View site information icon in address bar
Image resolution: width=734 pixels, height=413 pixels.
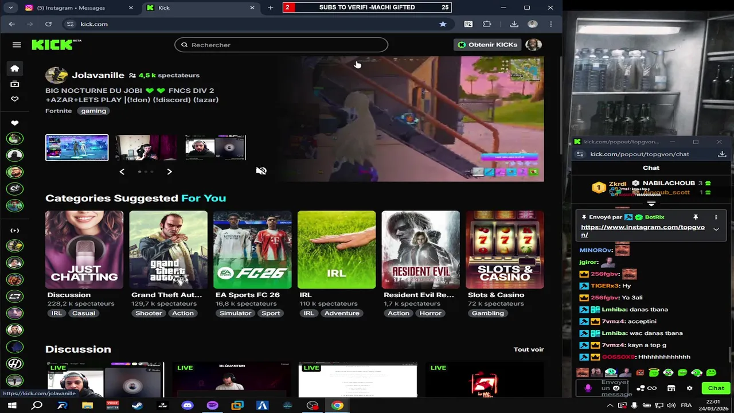coord(70,24)
